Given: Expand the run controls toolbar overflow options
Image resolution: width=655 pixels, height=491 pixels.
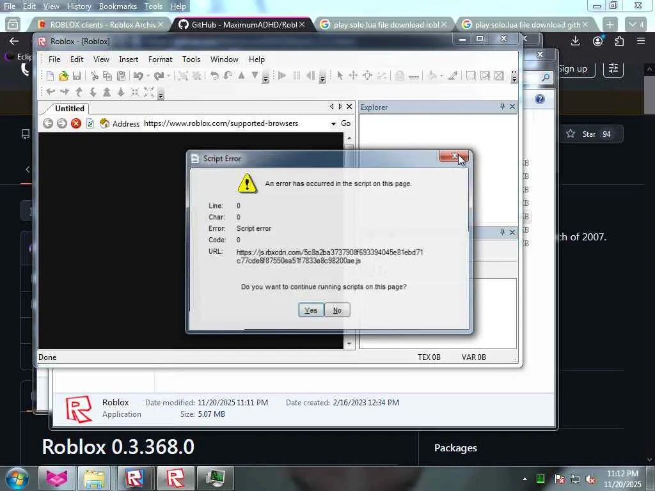Looking at the screenshot, I should coord(322,77).
